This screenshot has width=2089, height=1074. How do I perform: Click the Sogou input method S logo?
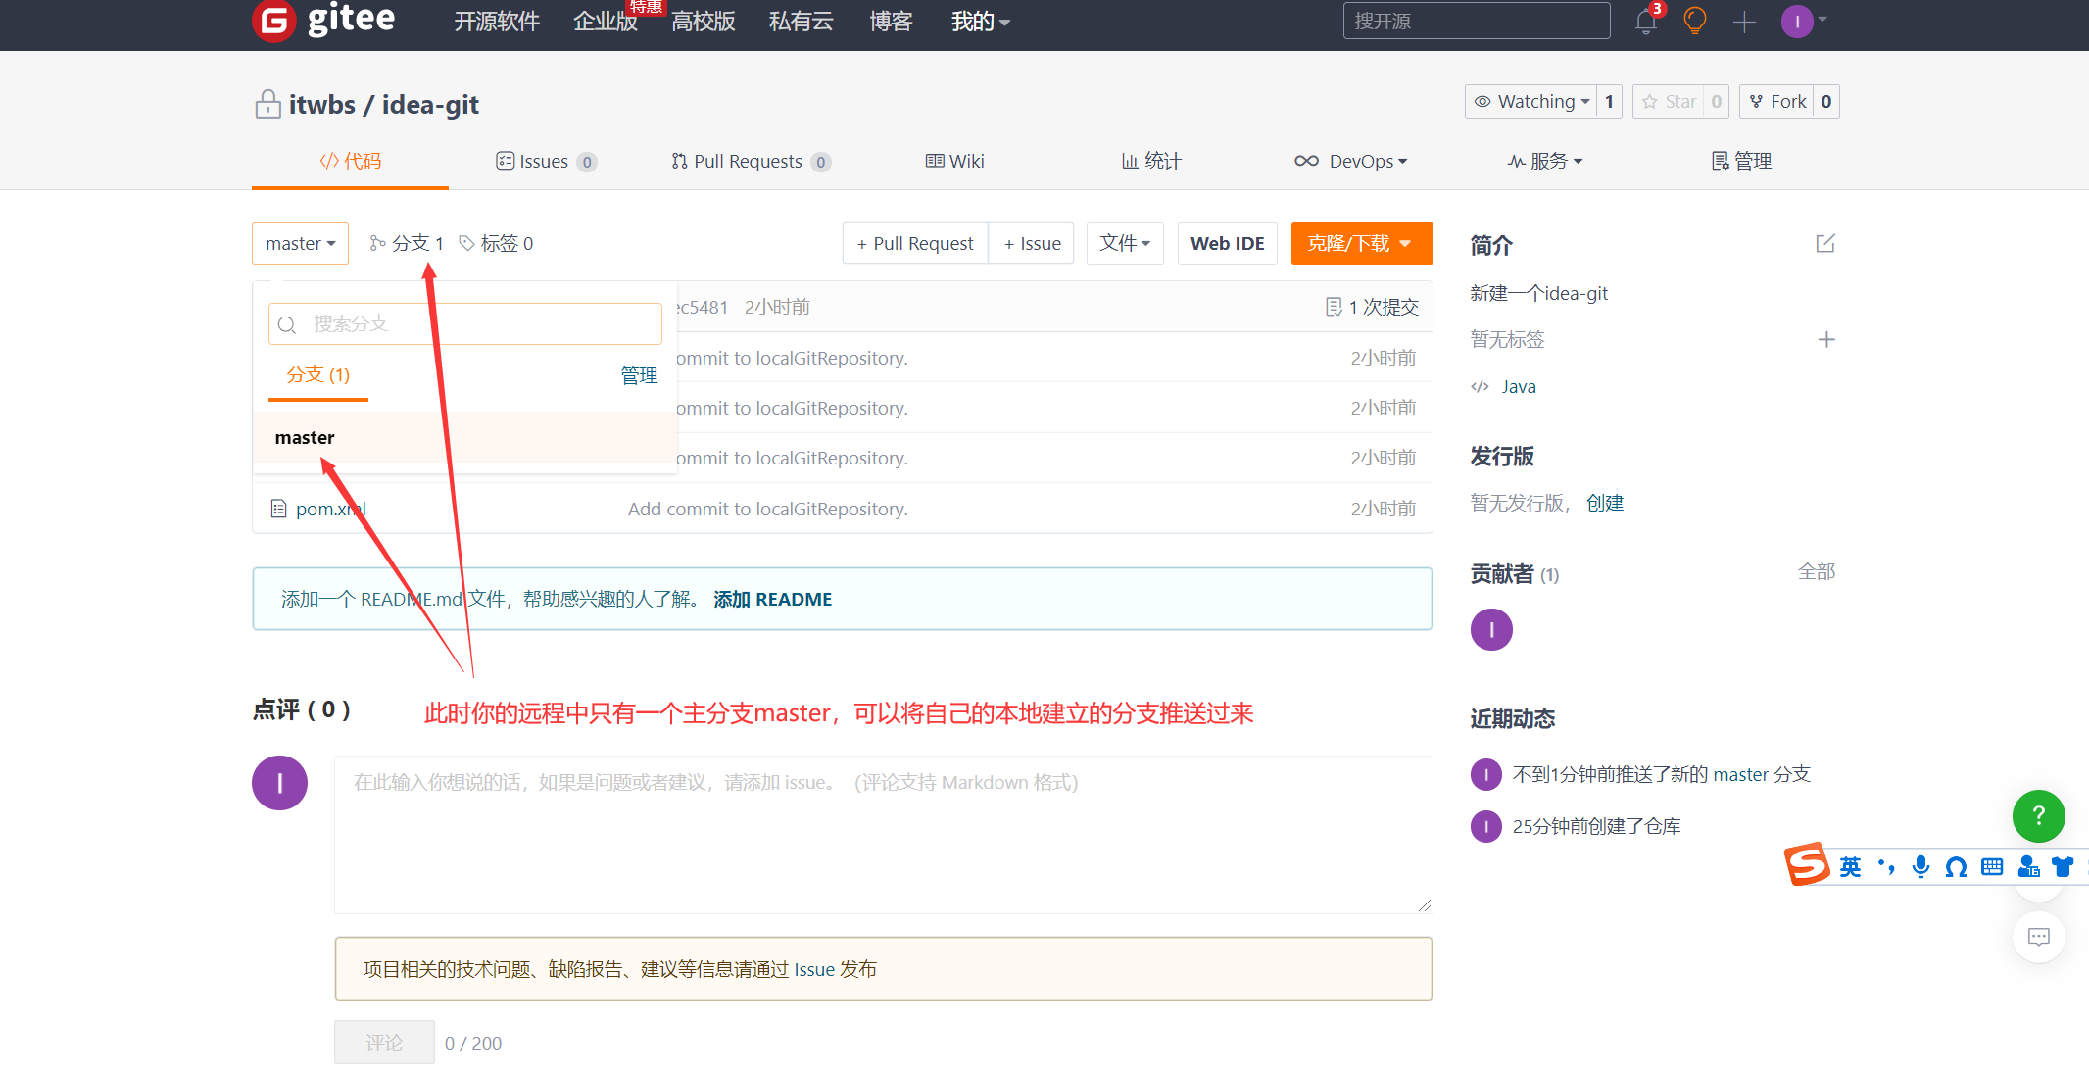(x=1806, y=865)
